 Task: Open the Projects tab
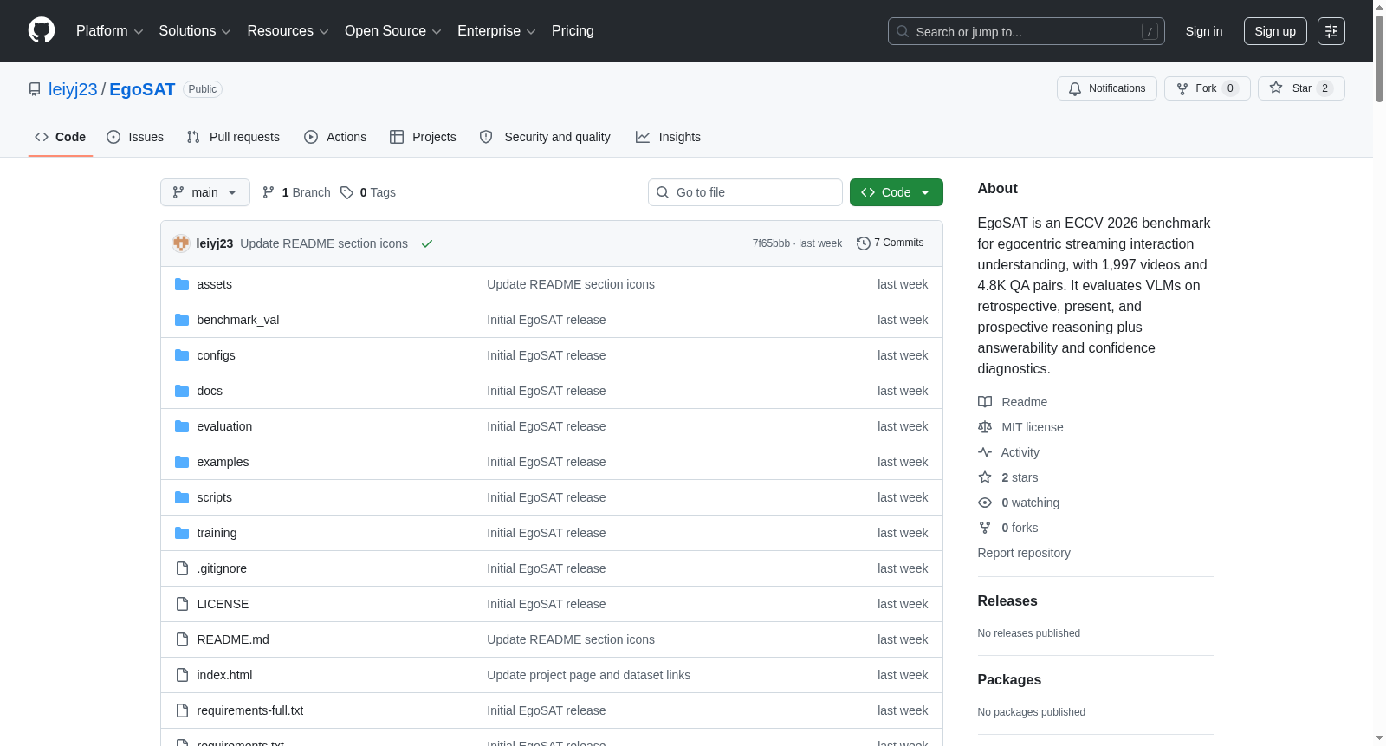click(x=423, y=137)
